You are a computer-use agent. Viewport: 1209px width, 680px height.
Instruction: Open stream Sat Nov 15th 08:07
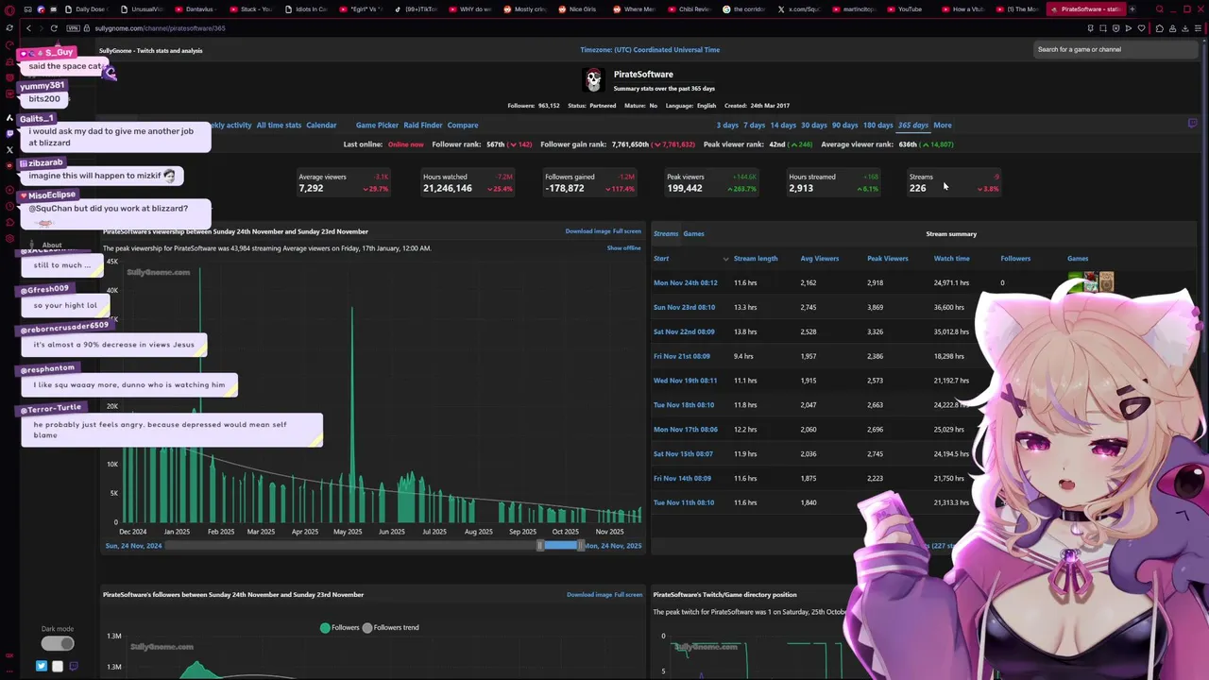[x=684, y=454]
